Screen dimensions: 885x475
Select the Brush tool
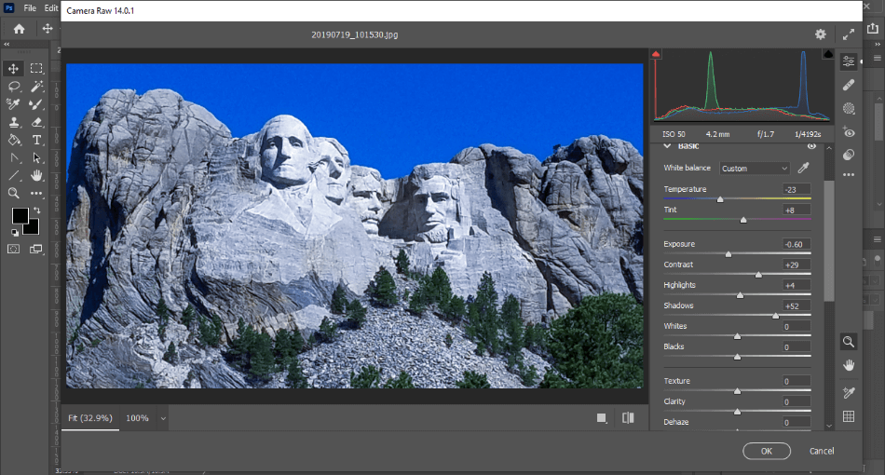(x=36, y=104)
